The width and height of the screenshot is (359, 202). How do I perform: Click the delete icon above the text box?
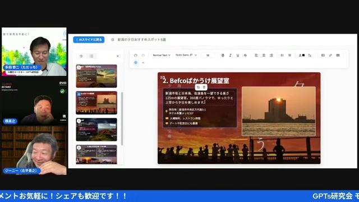[204, 88]
